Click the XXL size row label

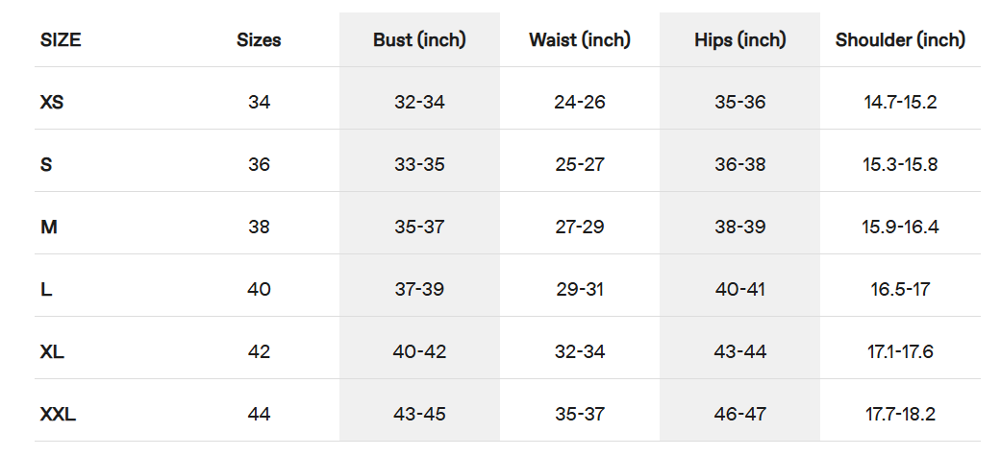[58, 415]
